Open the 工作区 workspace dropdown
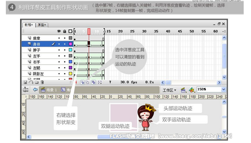This screenshot has width=251, height=143. 169,90
